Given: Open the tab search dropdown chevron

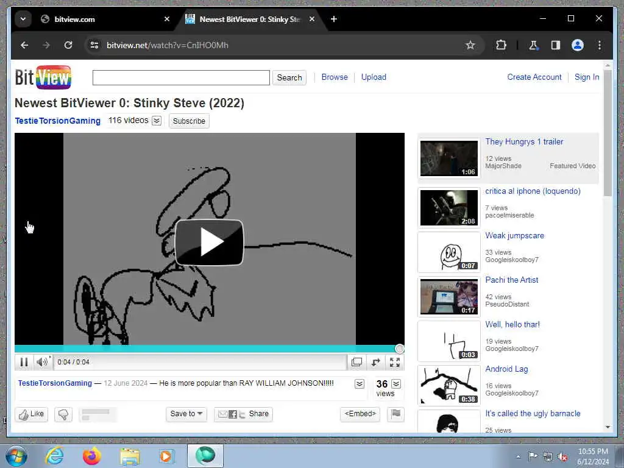Looking at the screenshot, I should pos(23,19).
